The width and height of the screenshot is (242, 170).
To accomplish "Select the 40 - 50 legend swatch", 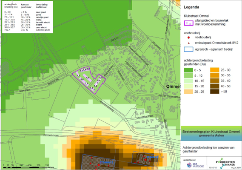I will [x=215, y=86].
